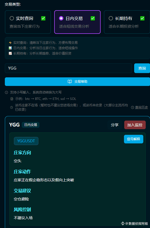This screenshot has height=228, width=150.
Task: Click the trend chart icon beside 长期持有 description
Action: 10,53
